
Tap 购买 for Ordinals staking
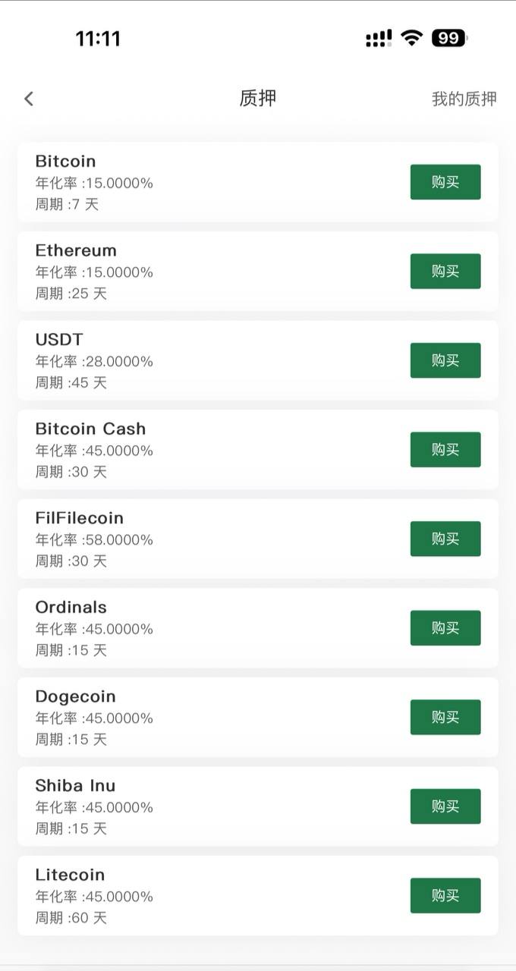(445, 627)
